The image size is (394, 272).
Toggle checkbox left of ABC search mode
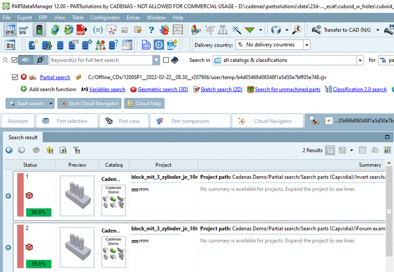[x=15, y=60]
